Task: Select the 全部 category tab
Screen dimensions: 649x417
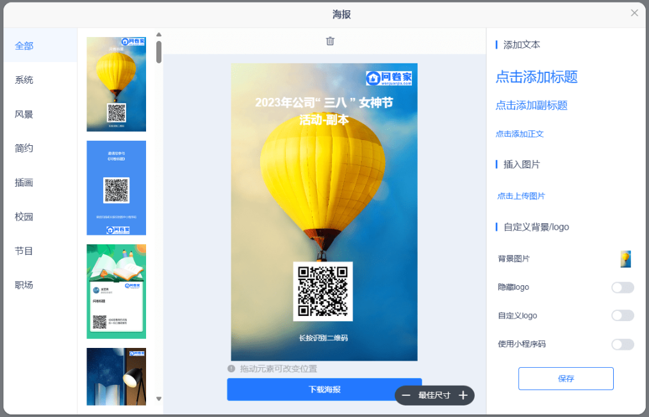Action: (40, 45)
